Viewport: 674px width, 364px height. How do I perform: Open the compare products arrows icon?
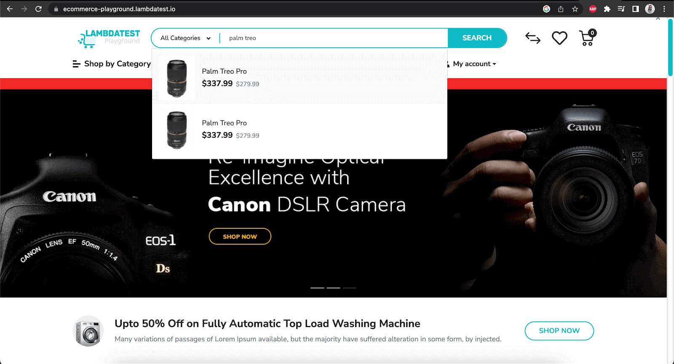(x=533, y=38)
